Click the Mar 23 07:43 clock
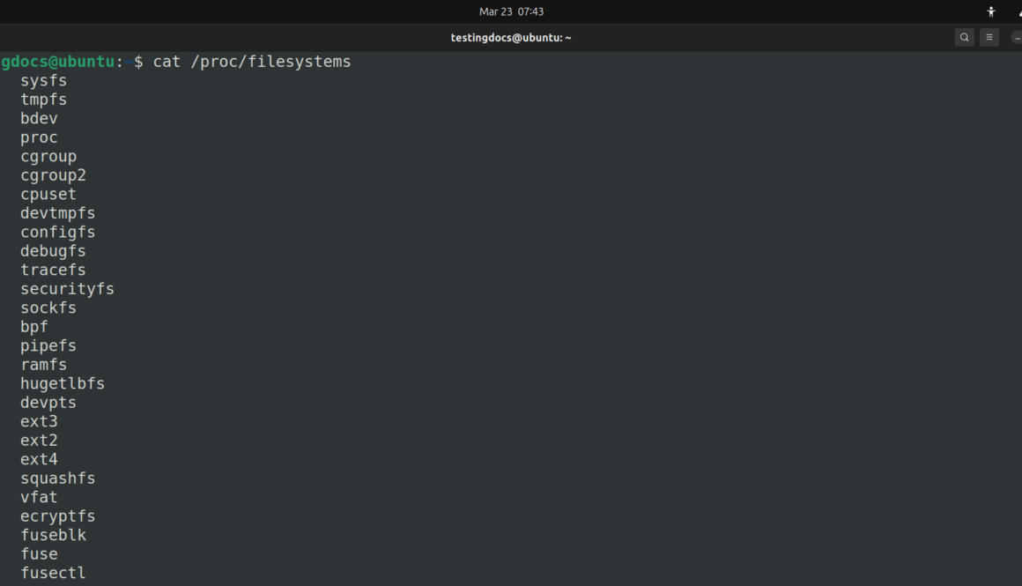Image resolution: width=1022 pixels, height=586 pixels. tap(511, 11)
